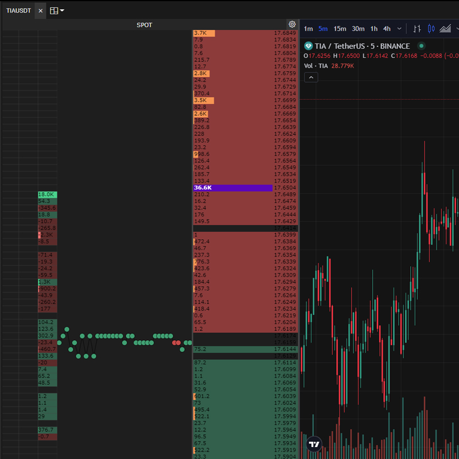Screen dimensions: 459x459
Task: Collapse the indicator legend arrow
Action: click(310, 77)
